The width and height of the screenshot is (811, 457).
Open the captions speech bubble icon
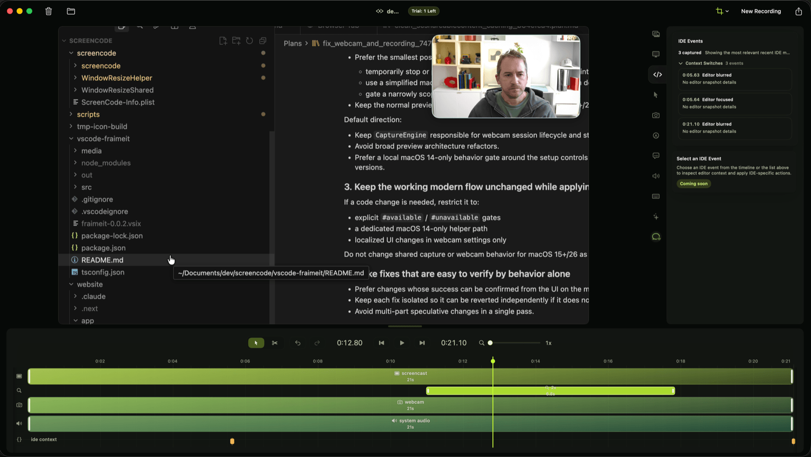pyautogui.click(x=656, y=156)
